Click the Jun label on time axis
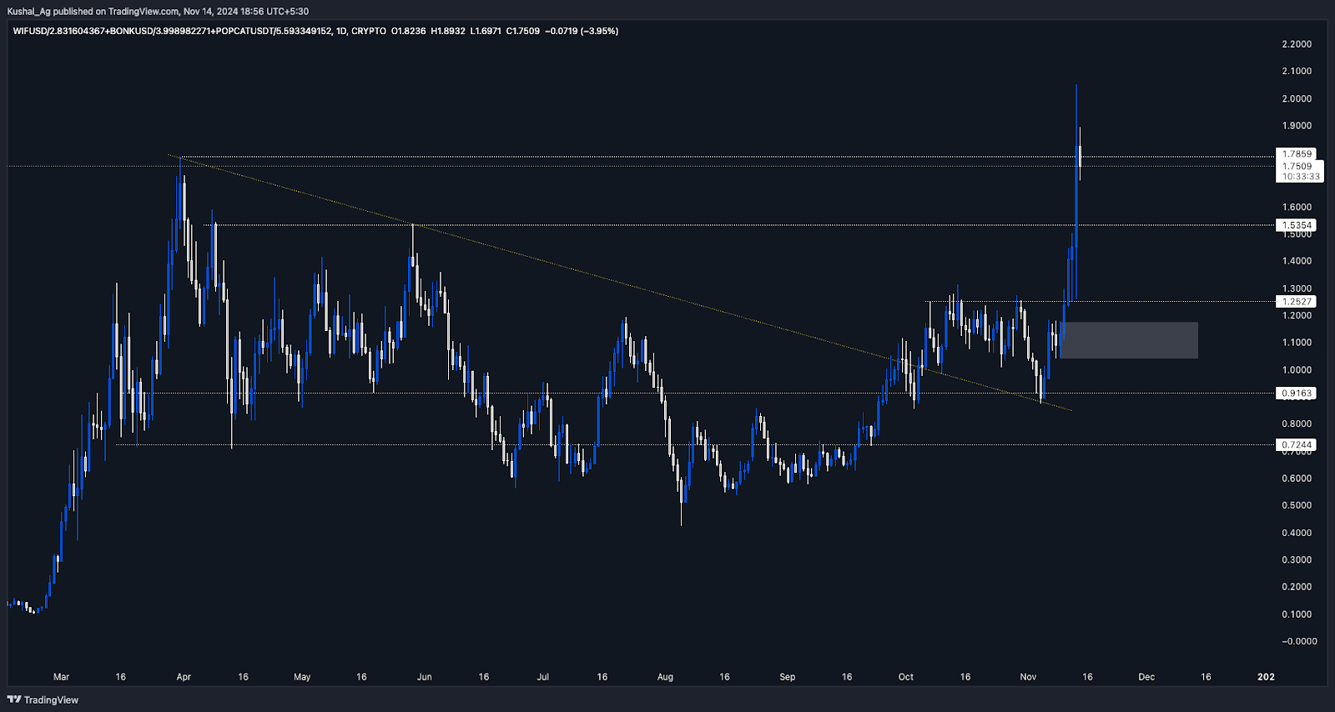Image resolution: width=1335 pixels, height=712 pixels. [425, 677]
